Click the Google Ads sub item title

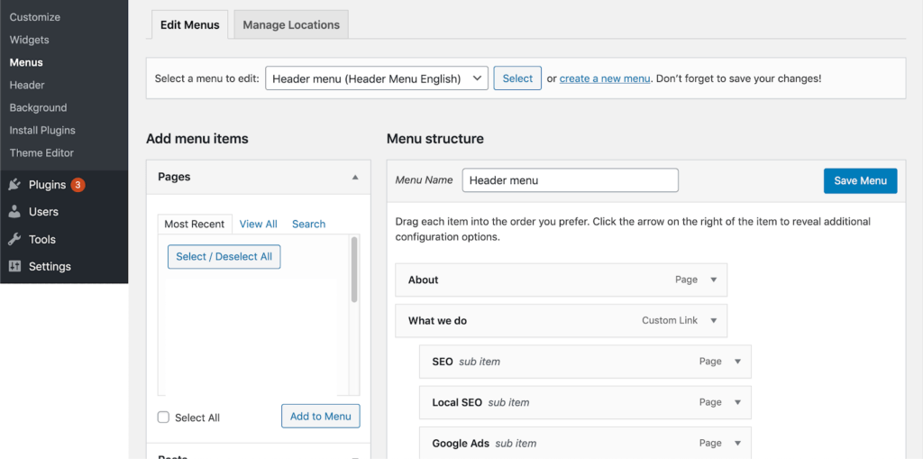(461, 443)
